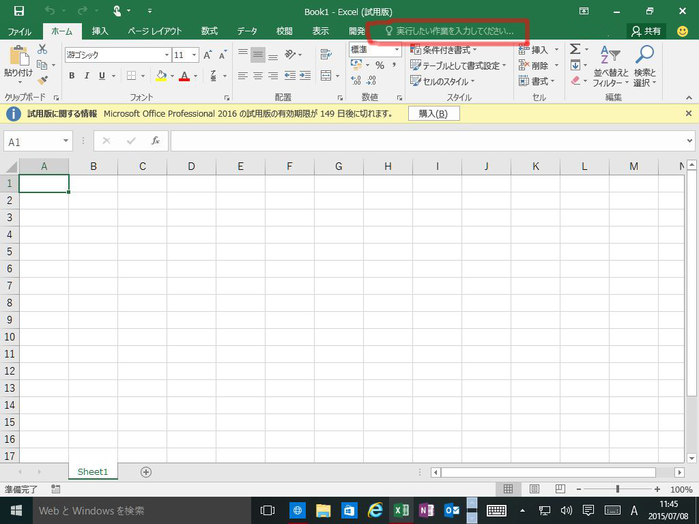Screen dimensions: 699x524
Task: Click the zoom slider handle
Action: click(x=617, y=489)
